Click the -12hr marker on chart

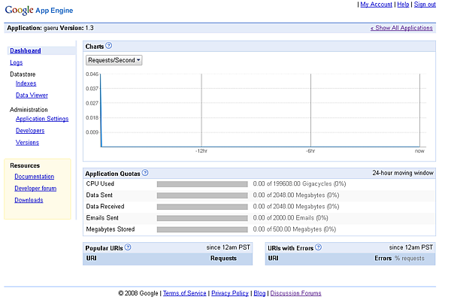coord(201,150)
